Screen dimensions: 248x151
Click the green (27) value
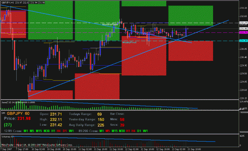[8, 125]
